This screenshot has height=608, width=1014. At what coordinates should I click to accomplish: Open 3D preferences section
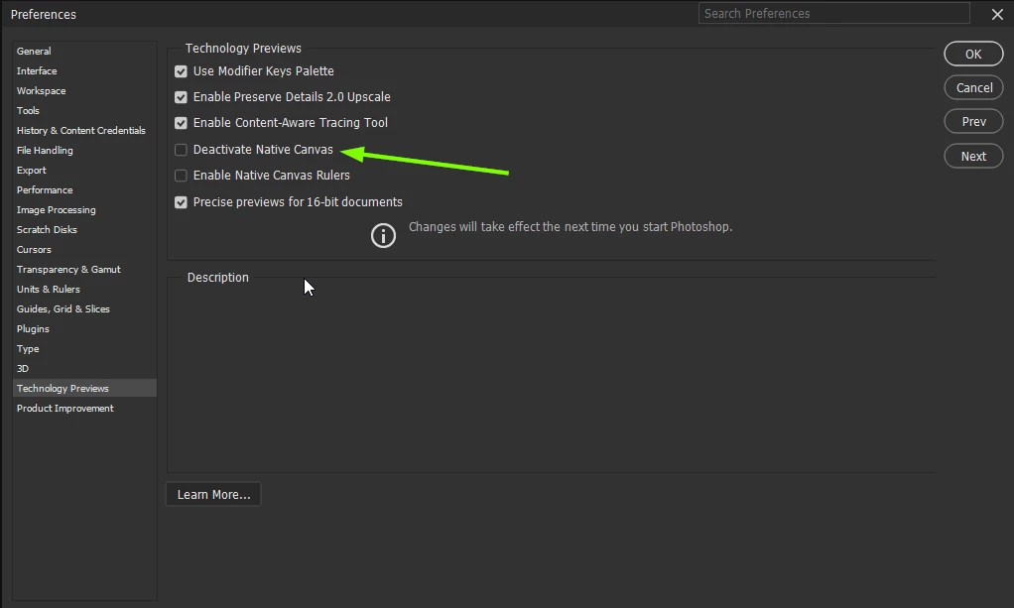point(84,369)
